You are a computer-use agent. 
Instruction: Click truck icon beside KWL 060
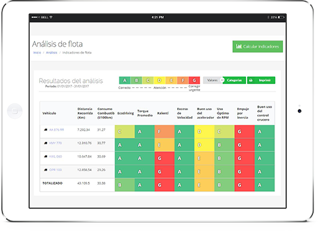[x=46, y=156]
